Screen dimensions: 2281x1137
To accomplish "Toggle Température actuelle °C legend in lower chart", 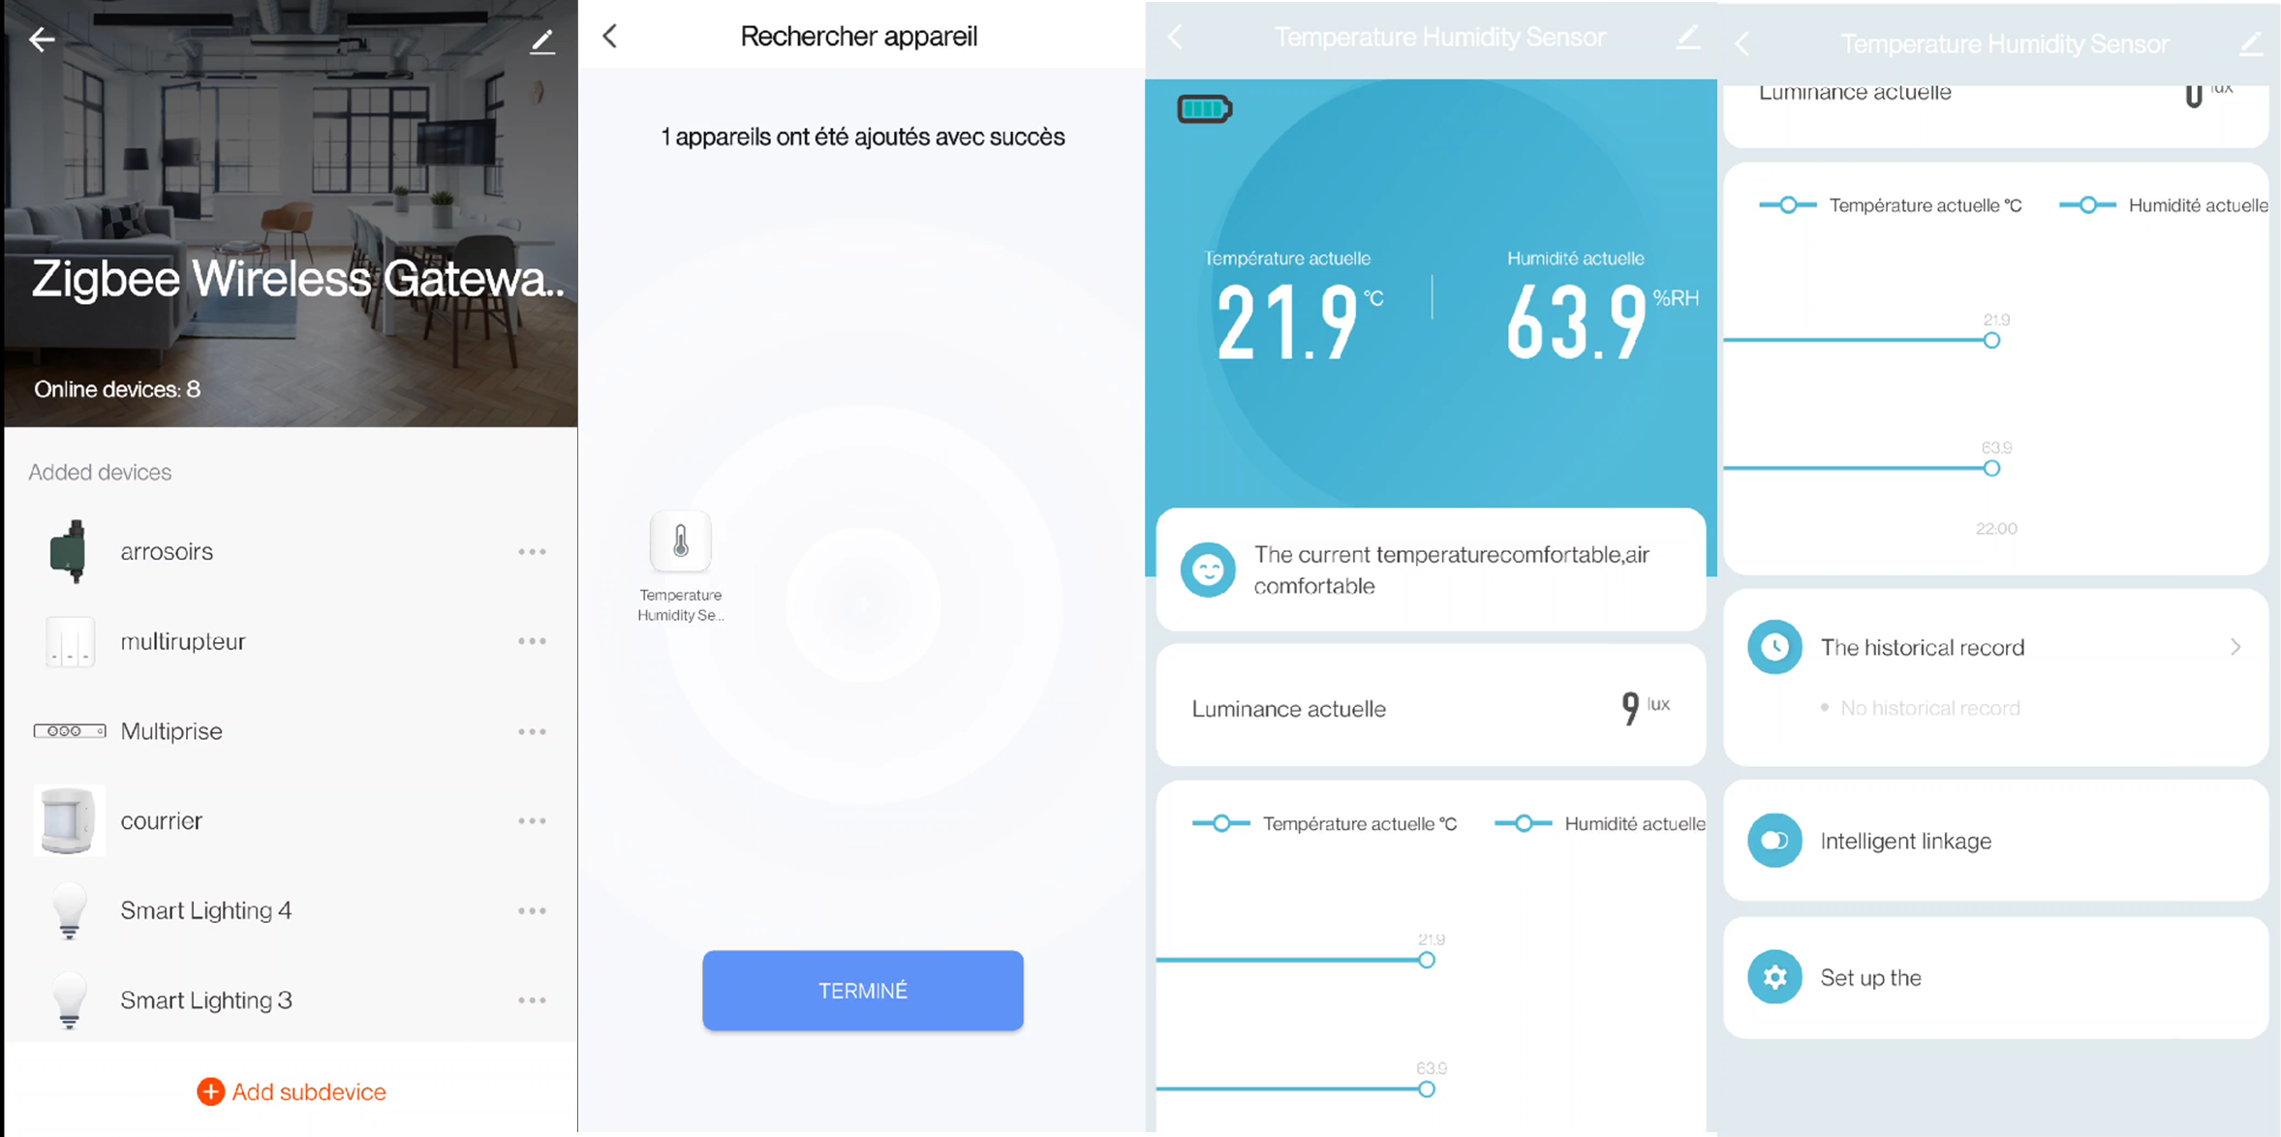I will point(1324,823).
